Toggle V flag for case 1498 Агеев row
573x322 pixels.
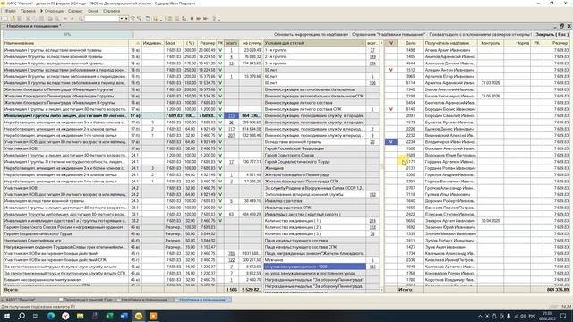click(x=391, y=50)
